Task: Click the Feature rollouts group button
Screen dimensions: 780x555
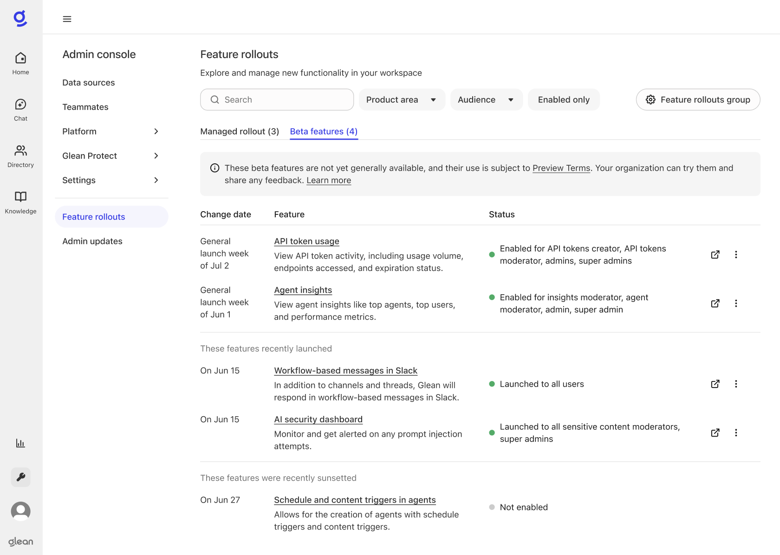Action: [x=697, y=100]
